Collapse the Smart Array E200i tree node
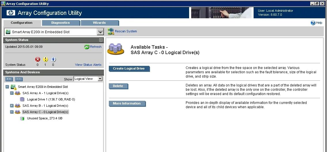 coord(7,87)
